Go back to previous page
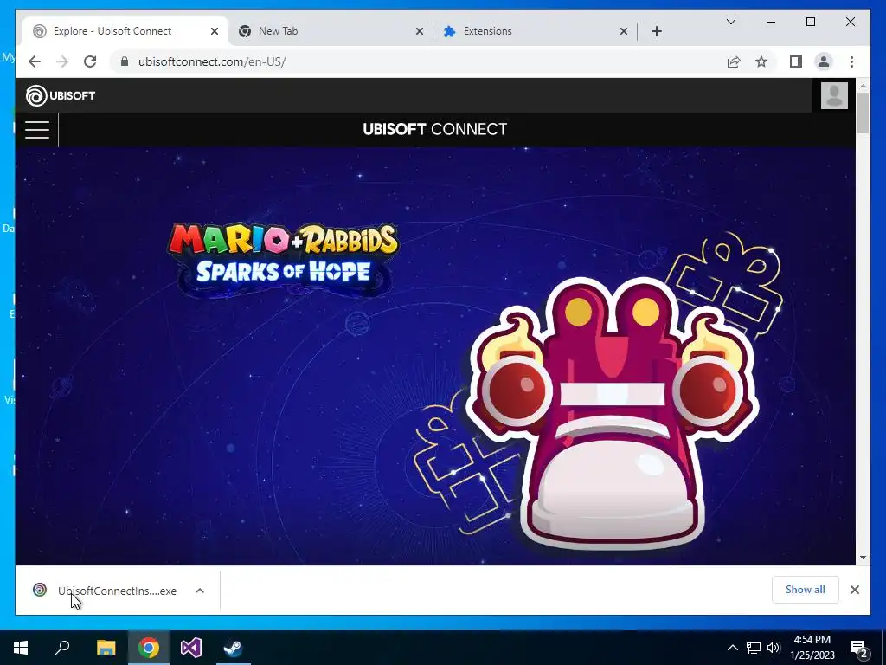The width and height of the screenshot is (886, 665). coord(35,61)
